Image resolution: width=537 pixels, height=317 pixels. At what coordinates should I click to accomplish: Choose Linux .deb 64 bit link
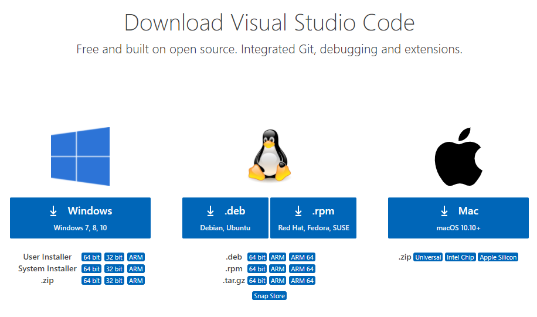[x=257, y=257]
